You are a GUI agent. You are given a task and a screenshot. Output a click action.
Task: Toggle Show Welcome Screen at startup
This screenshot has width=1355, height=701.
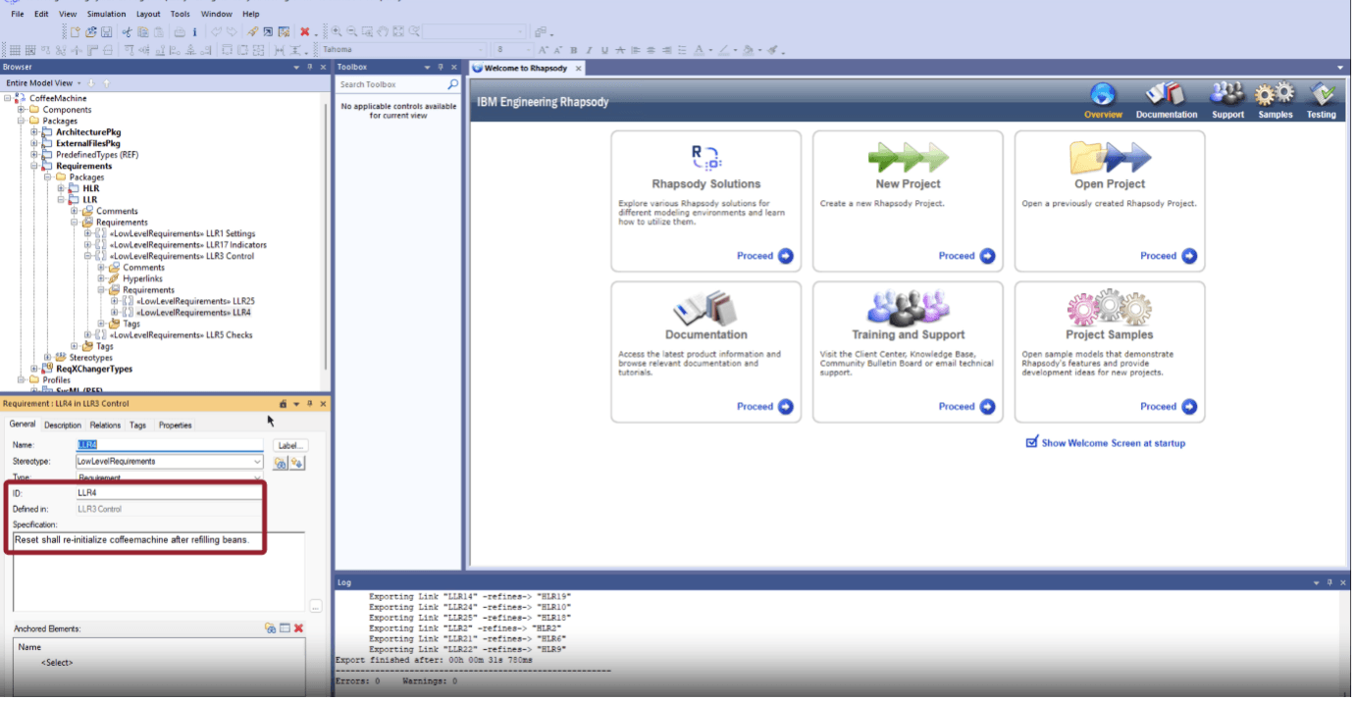pyautogui.click(x=1031, y=442)
